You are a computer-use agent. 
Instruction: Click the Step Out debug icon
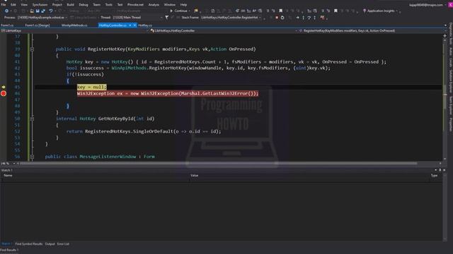click(x=314, y=18)
